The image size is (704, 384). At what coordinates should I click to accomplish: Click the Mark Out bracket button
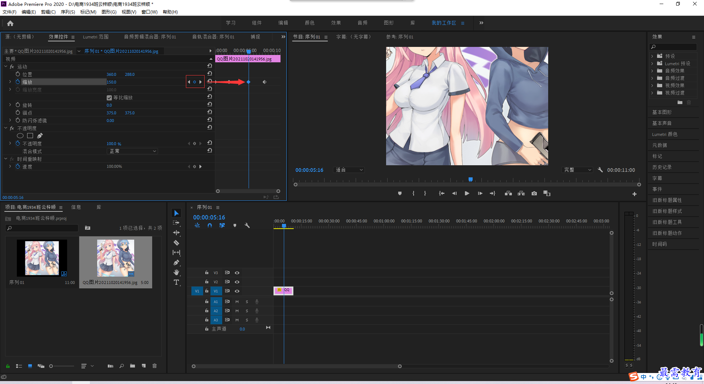tap(425, 193)
